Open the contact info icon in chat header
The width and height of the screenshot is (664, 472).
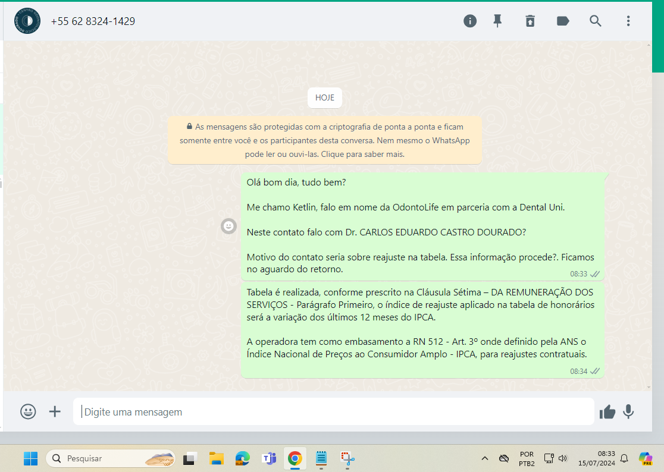pos(469,21)
